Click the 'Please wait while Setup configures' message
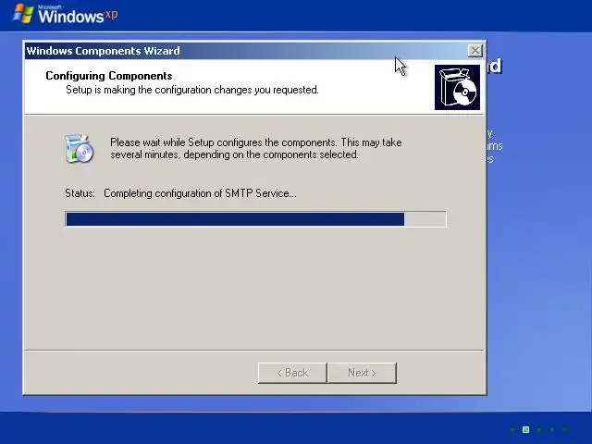This screenshot has width=592, height=444. click(x=256, y=148)
